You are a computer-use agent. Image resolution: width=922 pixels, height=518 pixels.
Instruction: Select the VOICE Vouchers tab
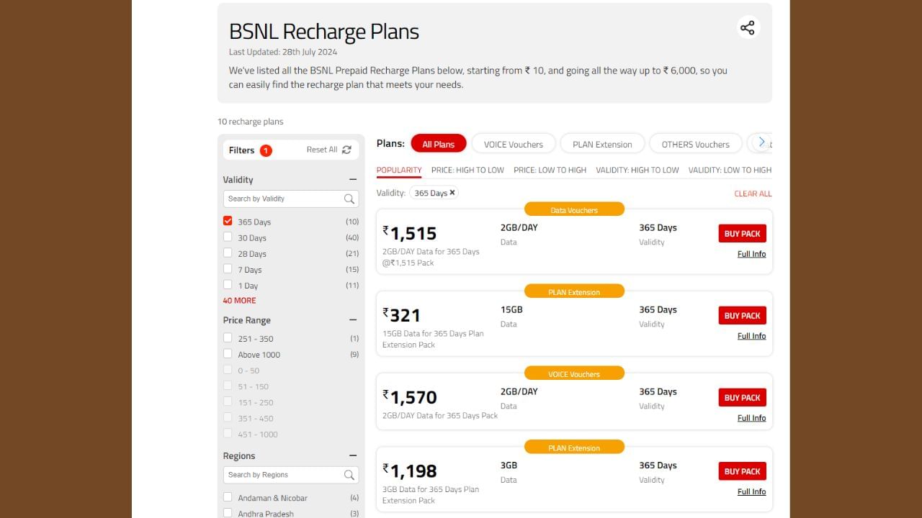[514, 144]
